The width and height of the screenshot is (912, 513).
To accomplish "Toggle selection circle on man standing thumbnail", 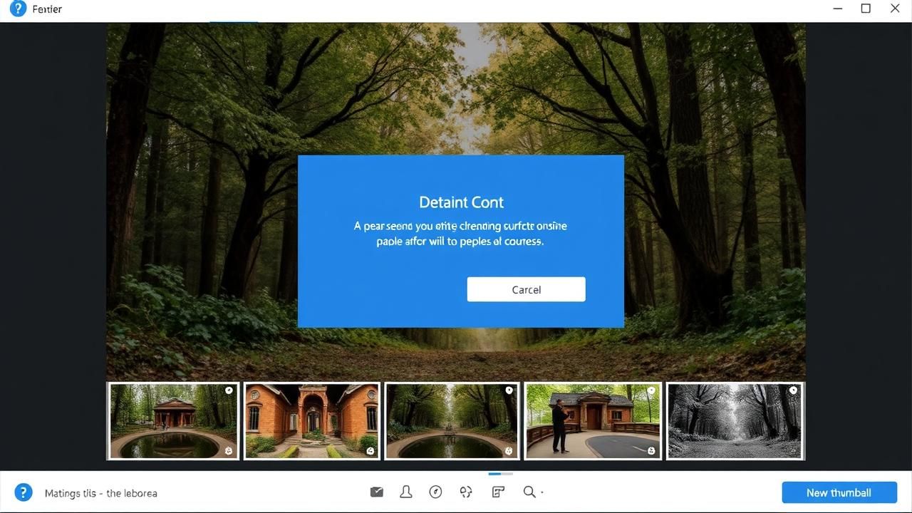I will [x=653, y=390].
